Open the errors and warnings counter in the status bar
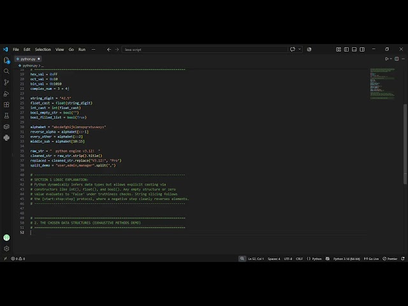This screenshot has height=306, width=408. pos(18,259)
